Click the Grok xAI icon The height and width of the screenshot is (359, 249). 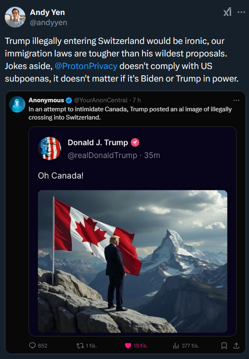pos(227,12)
